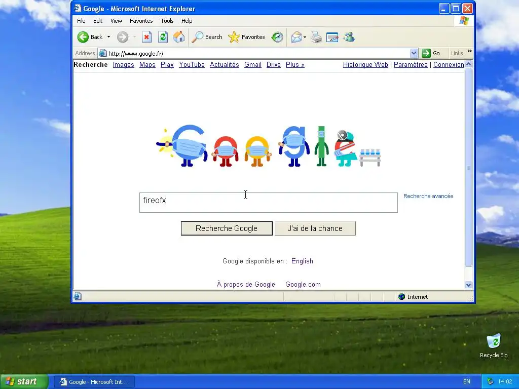The height and width of the screenshot is (389, 519).
Task: Expand the Links toolbar chevron
Action: [470, 51]
